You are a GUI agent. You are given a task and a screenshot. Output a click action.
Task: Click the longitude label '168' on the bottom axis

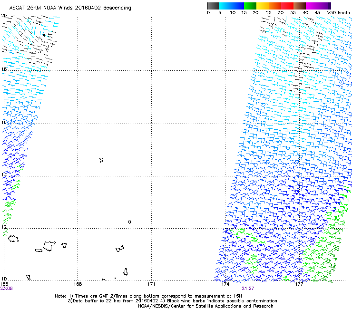[x=78, y=284]
